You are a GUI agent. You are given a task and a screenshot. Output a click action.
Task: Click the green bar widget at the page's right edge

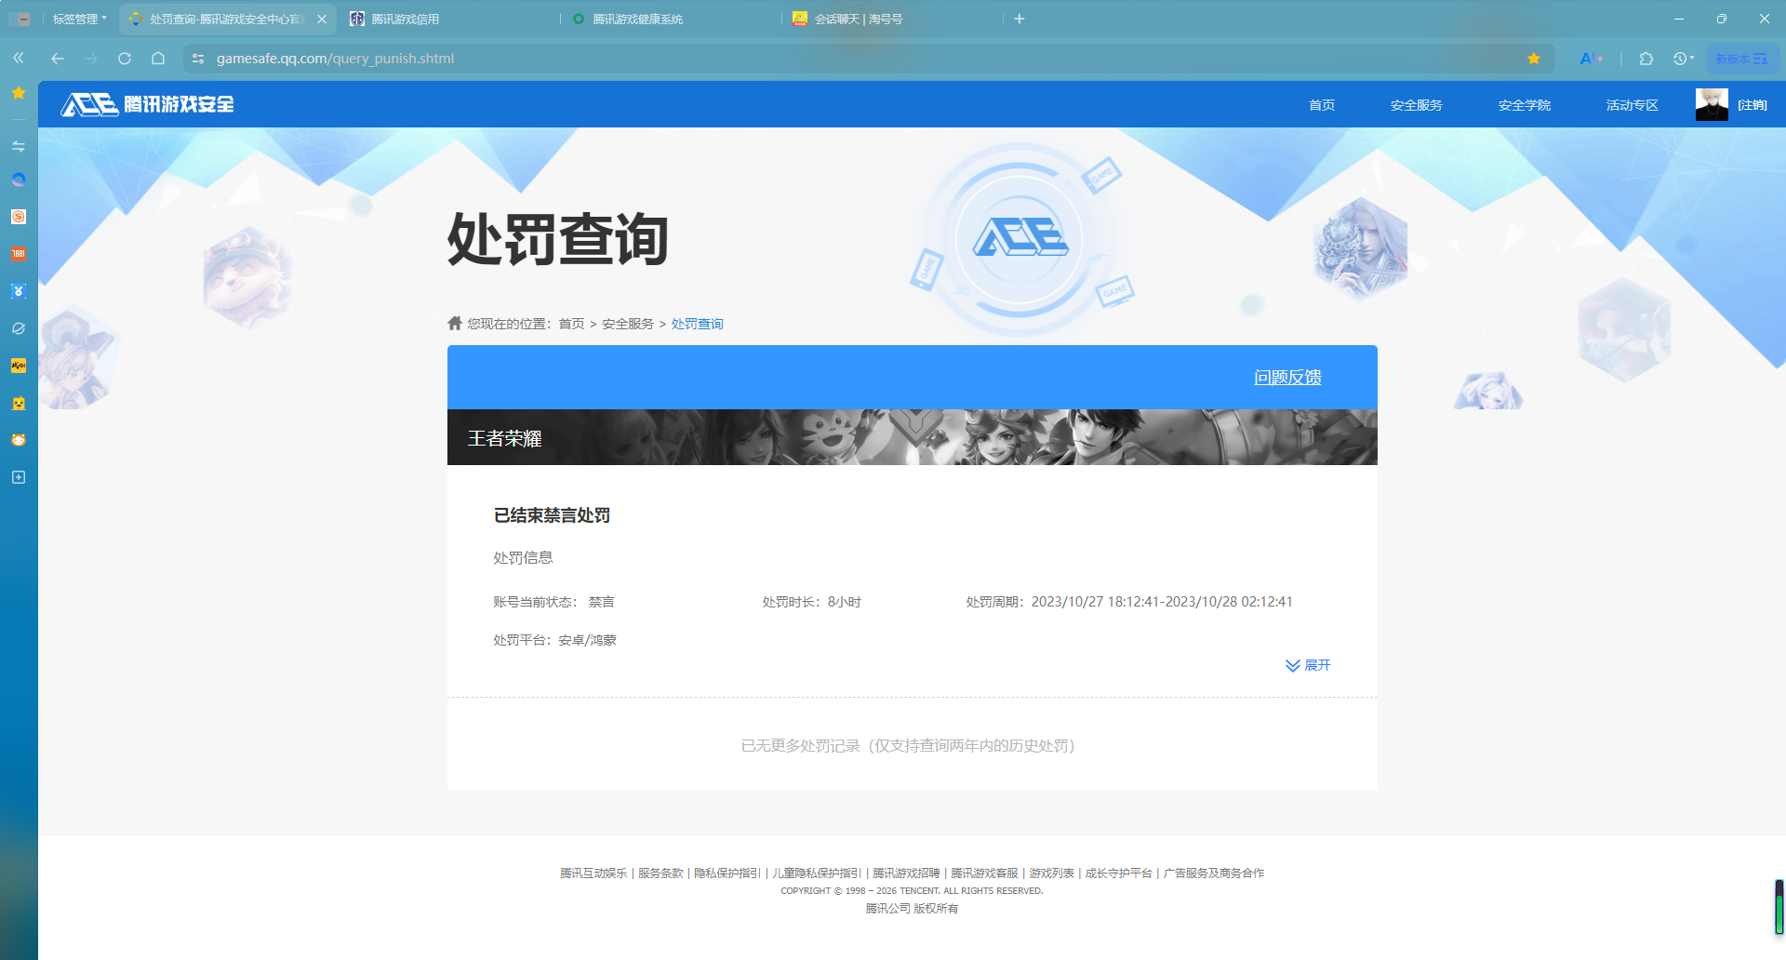pyautogui.click(x=1779, y=907)
